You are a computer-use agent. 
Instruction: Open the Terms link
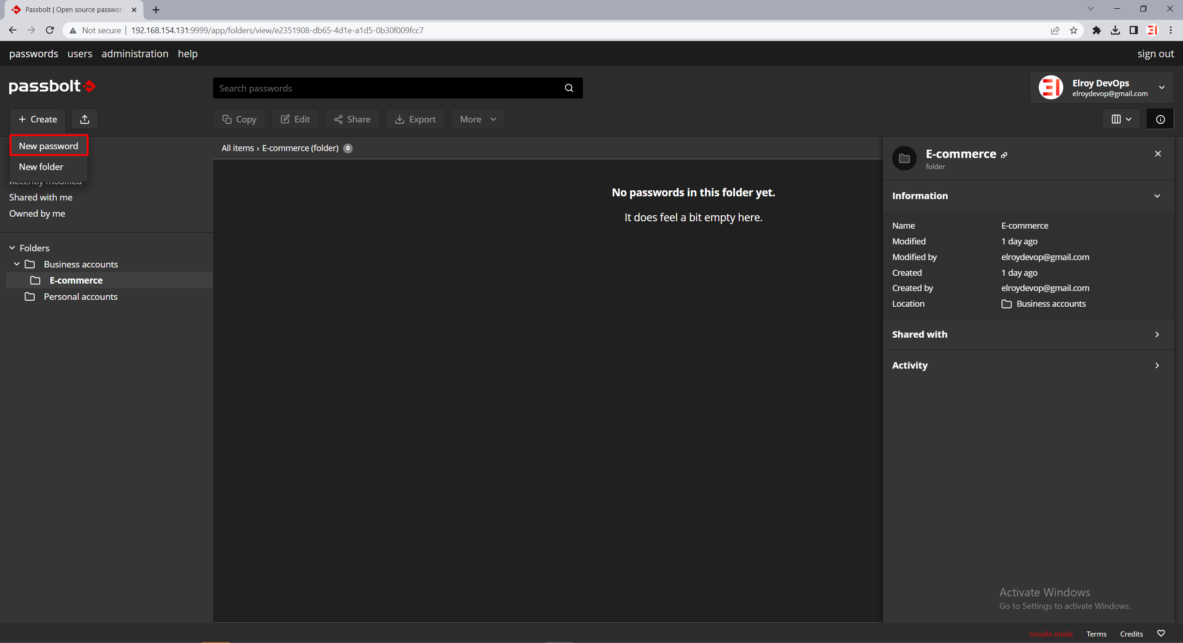[x=1096, y=634]
